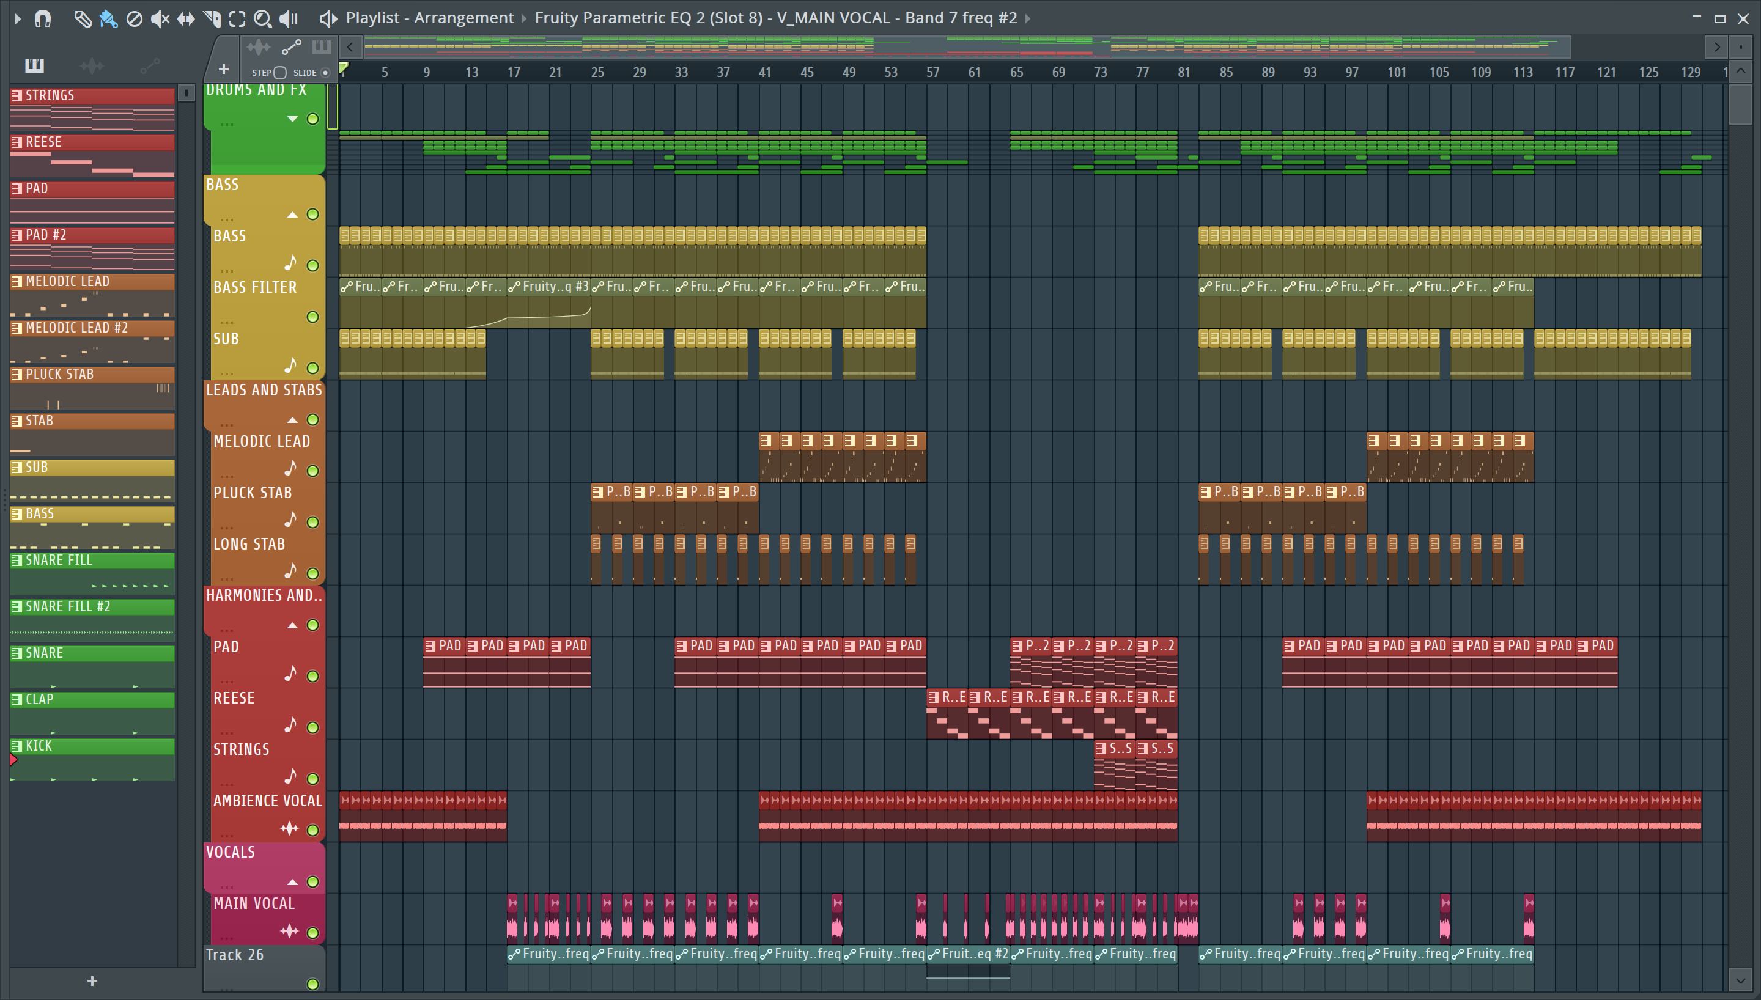Click note icon on PLUCK STAB track
The image size is (1761, 1000).
click(x=290, y=520)
